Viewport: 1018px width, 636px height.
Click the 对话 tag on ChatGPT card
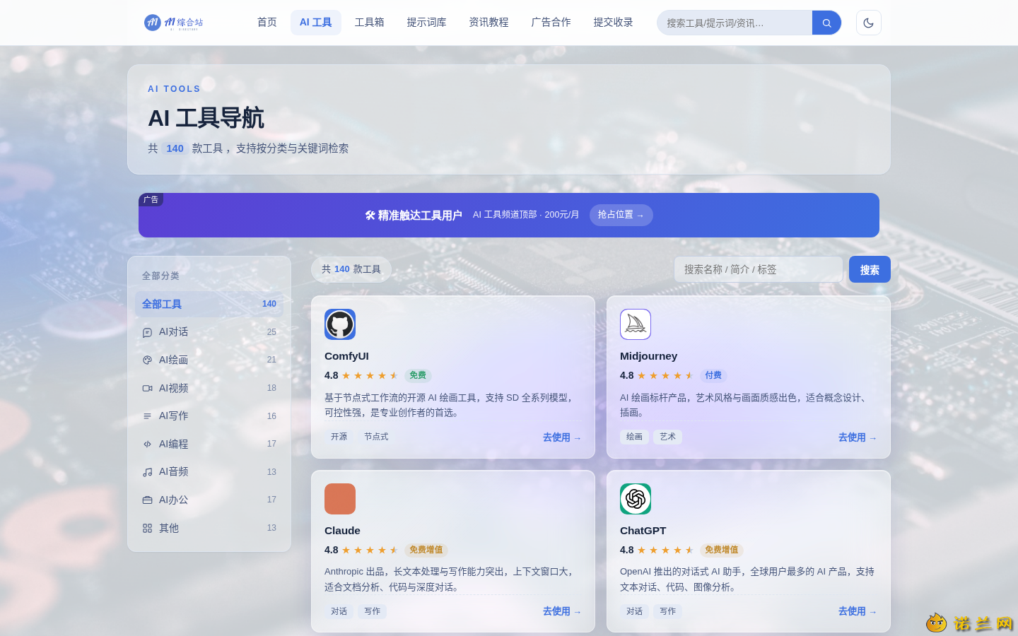click(x=634, y=611)
